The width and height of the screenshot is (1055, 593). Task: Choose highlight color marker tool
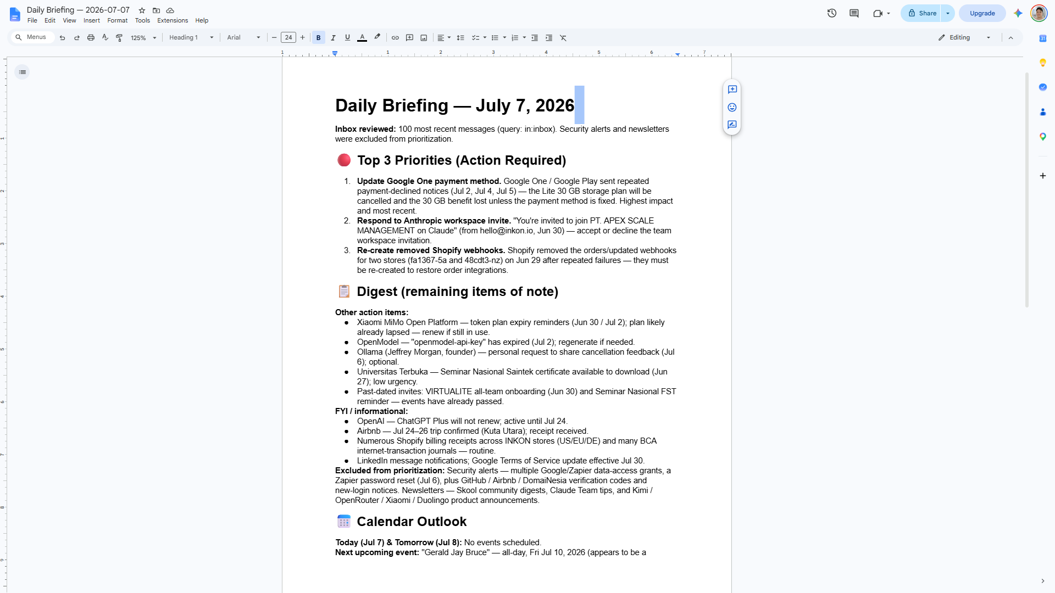coord(377,38)
